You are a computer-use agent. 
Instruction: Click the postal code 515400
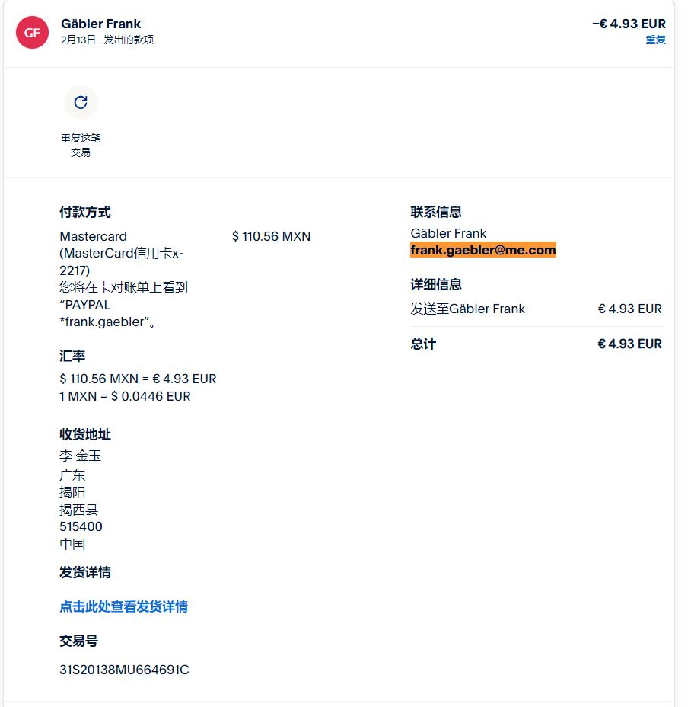pos(81,526)
